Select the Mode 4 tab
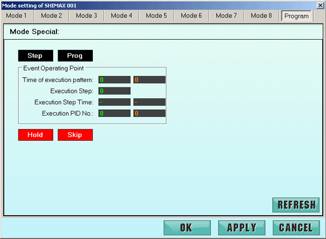Viewport: 326px width, 239px height. (121, 16)
